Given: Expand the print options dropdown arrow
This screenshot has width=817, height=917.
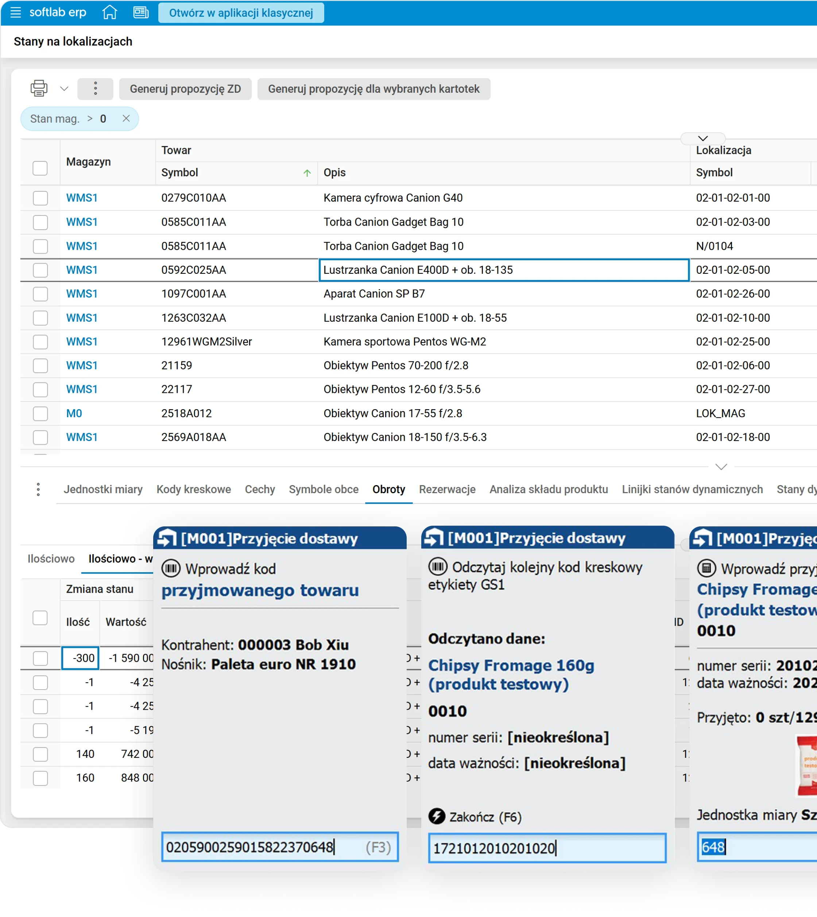Looking at the screenshot, I should (64, 88).
